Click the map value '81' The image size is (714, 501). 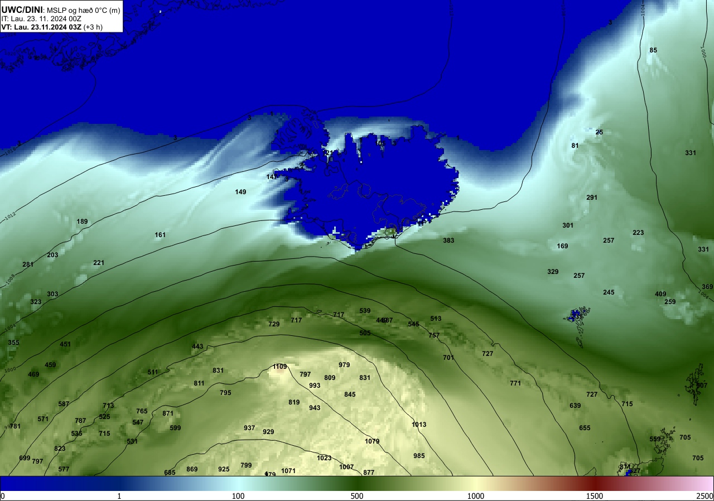click(x=575, y=146)
